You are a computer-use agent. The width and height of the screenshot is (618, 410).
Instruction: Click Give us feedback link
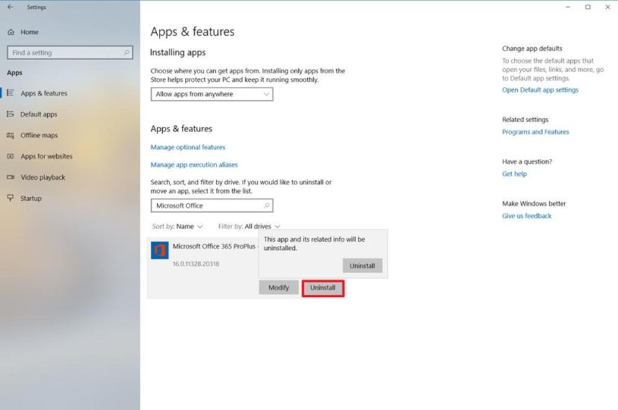(526, 216)
